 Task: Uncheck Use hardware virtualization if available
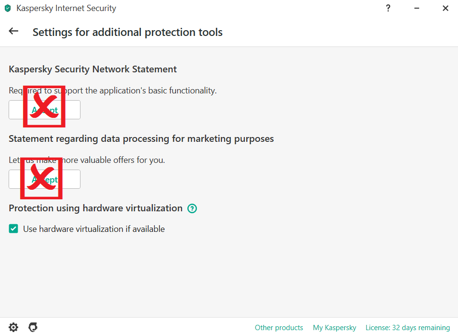click(13, 229)
